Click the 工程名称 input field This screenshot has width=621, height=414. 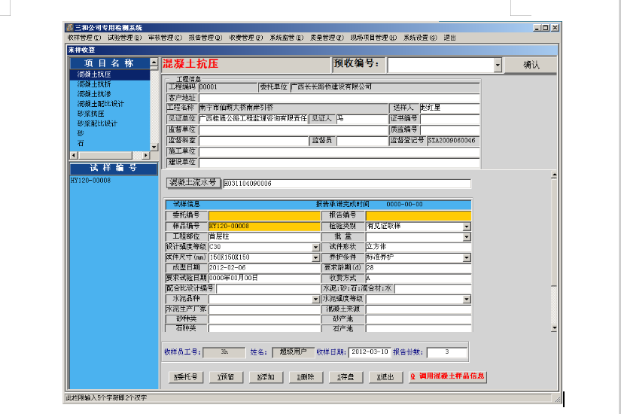293,108
